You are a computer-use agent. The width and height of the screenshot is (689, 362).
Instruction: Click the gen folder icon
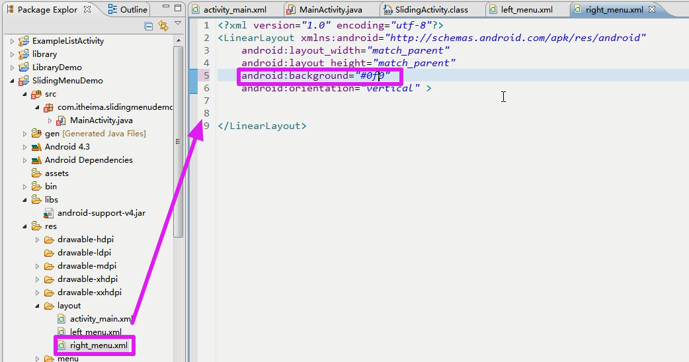point(36,134)
